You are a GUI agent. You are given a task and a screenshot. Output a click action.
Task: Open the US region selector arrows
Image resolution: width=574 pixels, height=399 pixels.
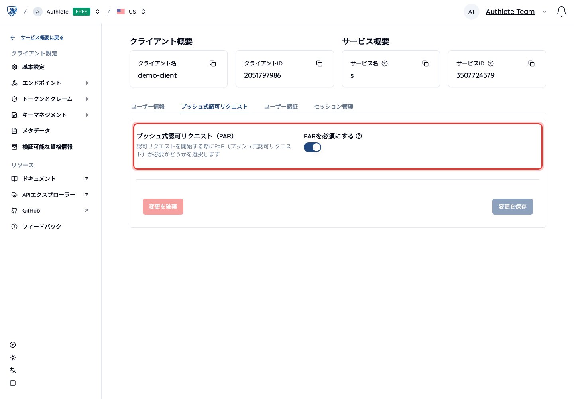(x=143, y=12)
